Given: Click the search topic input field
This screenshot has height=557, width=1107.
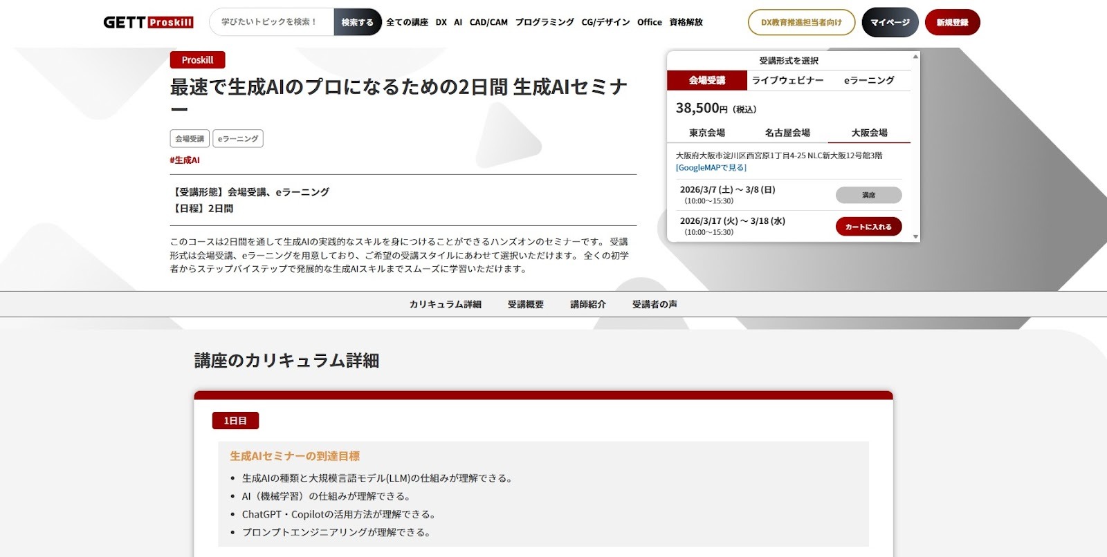Looking at the screenshot, I should 271,22.
